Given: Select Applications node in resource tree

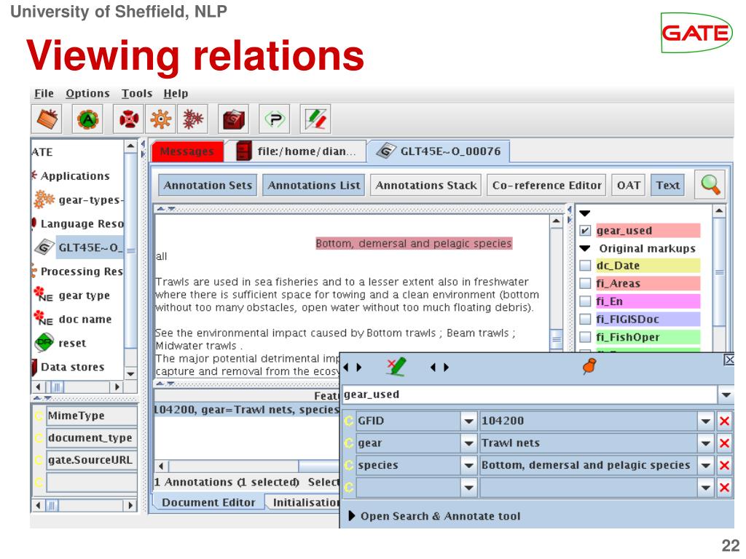Looking at the screenshot, I should [x=71, y=176].
